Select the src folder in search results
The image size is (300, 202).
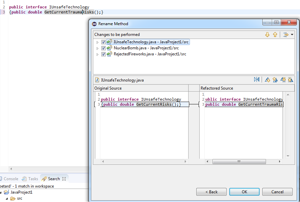coord(20,198)
